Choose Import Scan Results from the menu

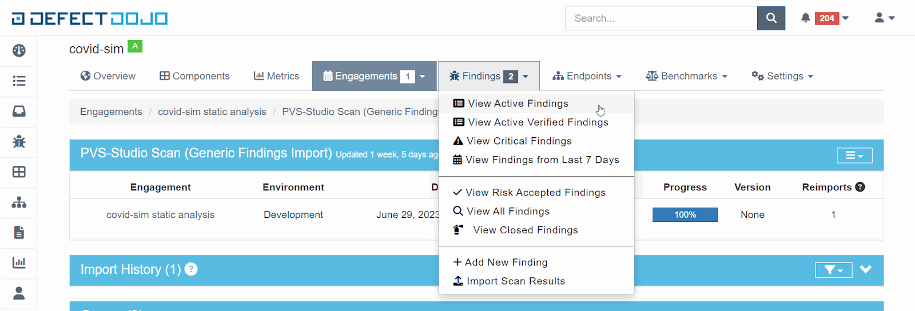click(x=515, y=281)
